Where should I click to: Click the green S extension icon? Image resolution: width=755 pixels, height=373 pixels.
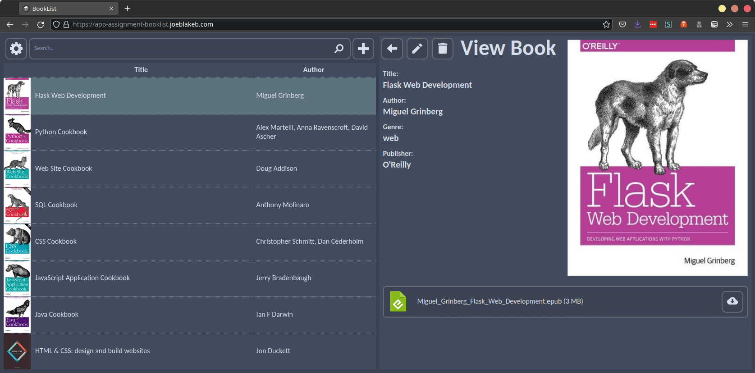(x=668, y=24)
